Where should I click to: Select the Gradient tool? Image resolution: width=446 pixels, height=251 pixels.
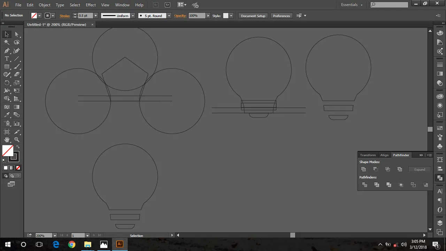click(17, 107)
